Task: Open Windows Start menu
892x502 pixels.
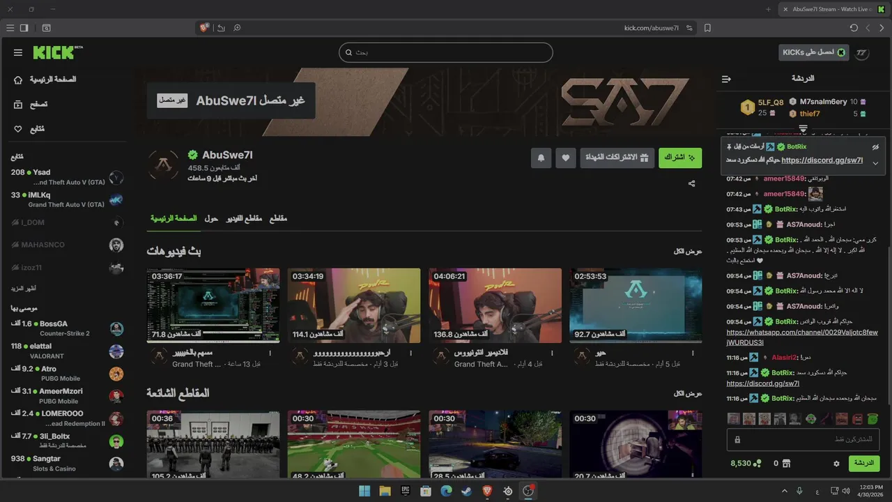Action: tap(364, 491)
